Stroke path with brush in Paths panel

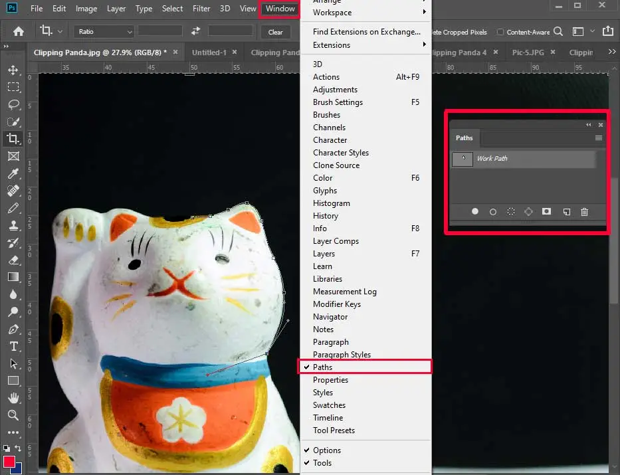tap(492, 212)
